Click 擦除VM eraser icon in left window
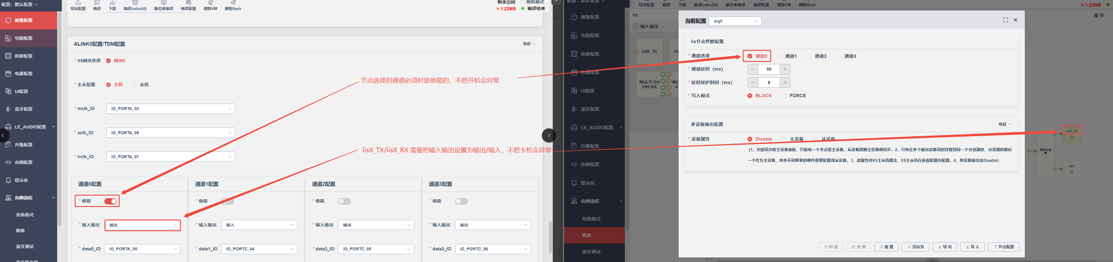Screen dimensions: 1113x262 210,3
